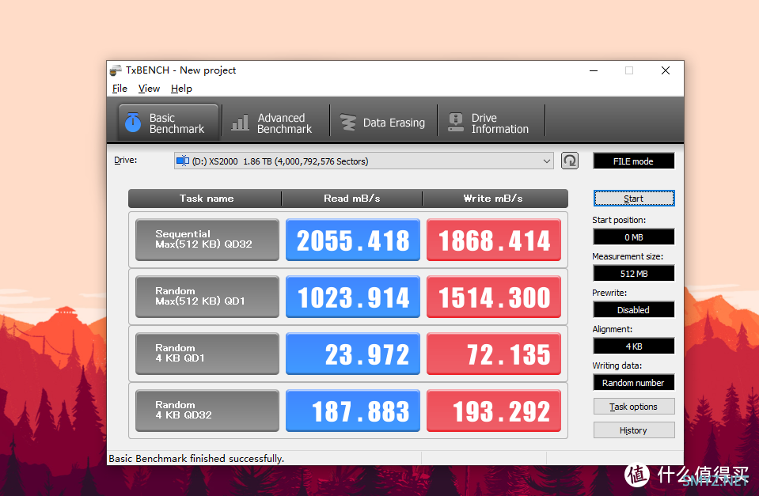Screen dimensions: 759x496
Task: Select the Random Max(512 KB) QD1 task
Action: pyautogui.click(x=207, y=296)
